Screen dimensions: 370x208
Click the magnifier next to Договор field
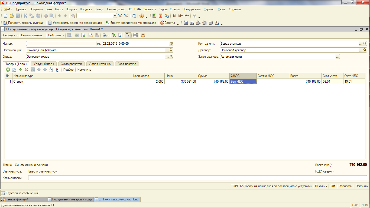(x=365, y=50)
